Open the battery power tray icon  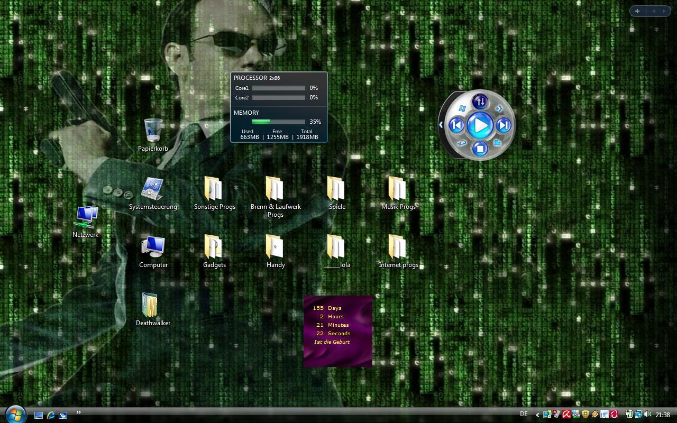629,415
